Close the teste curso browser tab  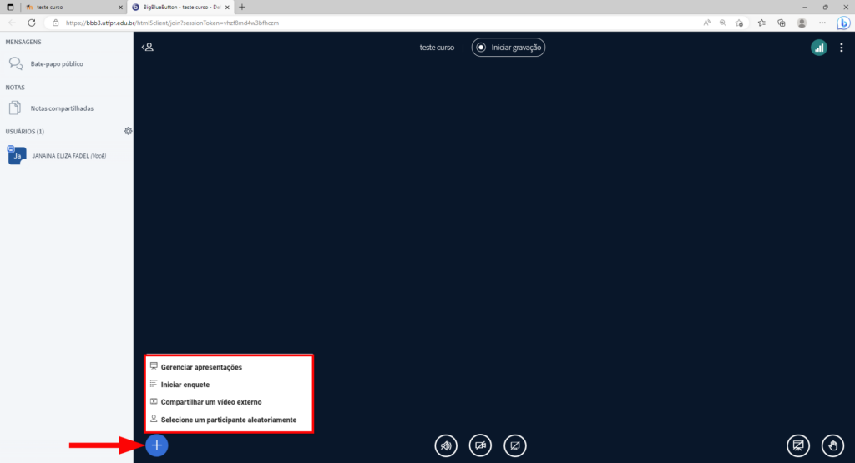[120, 7]
